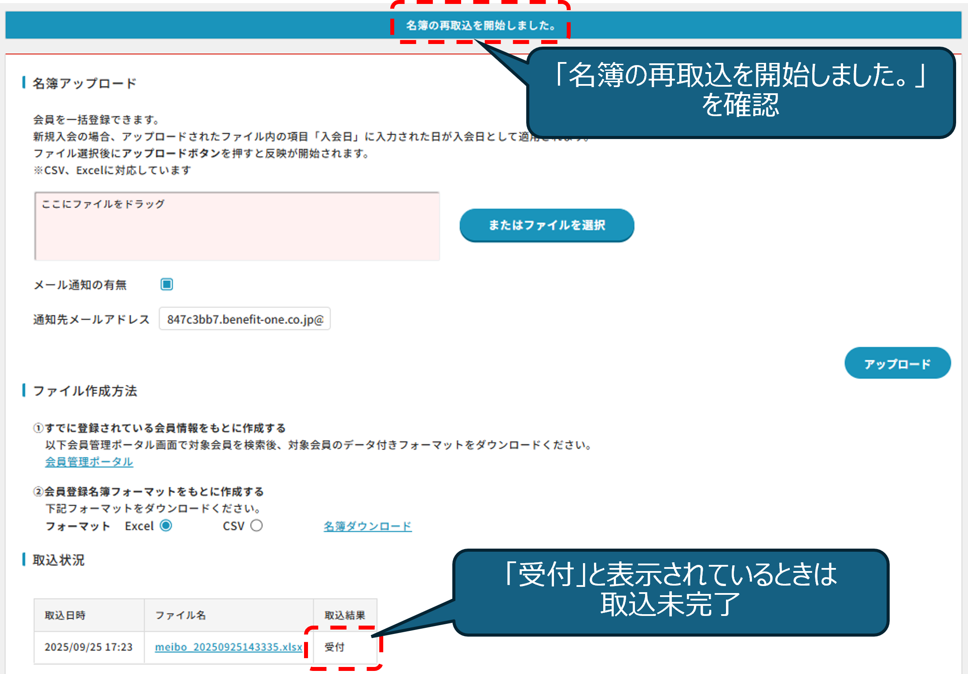This screenshot has width=968, height=674.
Task: Toggle the メール通知の有無 checkbox
Action: 167,284
